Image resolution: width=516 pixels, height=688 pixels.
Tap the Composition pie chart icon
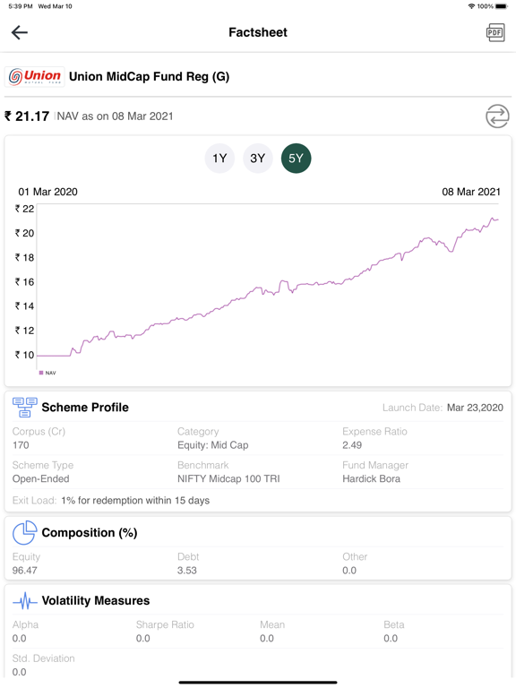point(24,532)
